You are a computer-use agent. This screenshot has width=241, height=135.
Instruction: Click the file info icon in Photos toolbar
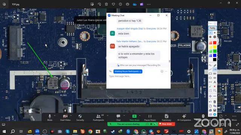pos(120,4)
